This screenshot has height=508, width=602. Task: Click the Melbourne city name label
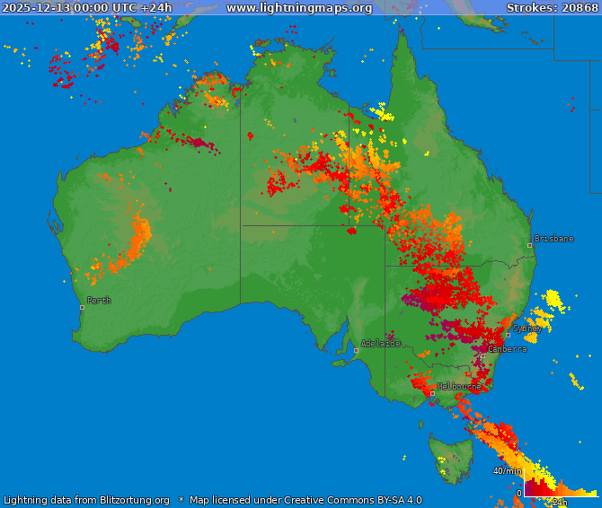point(458,387)
